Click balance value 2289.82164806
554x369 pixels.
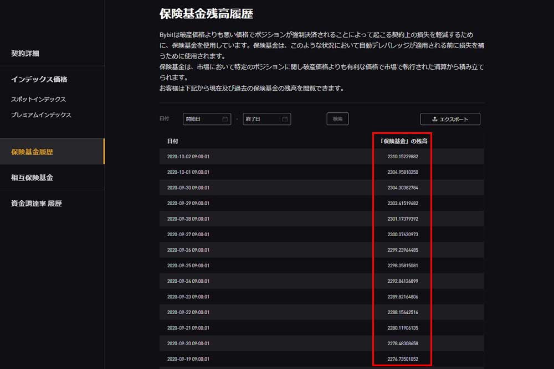coord(403,297)
